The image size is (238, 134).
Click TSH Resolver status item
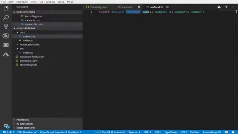(27, 132)
